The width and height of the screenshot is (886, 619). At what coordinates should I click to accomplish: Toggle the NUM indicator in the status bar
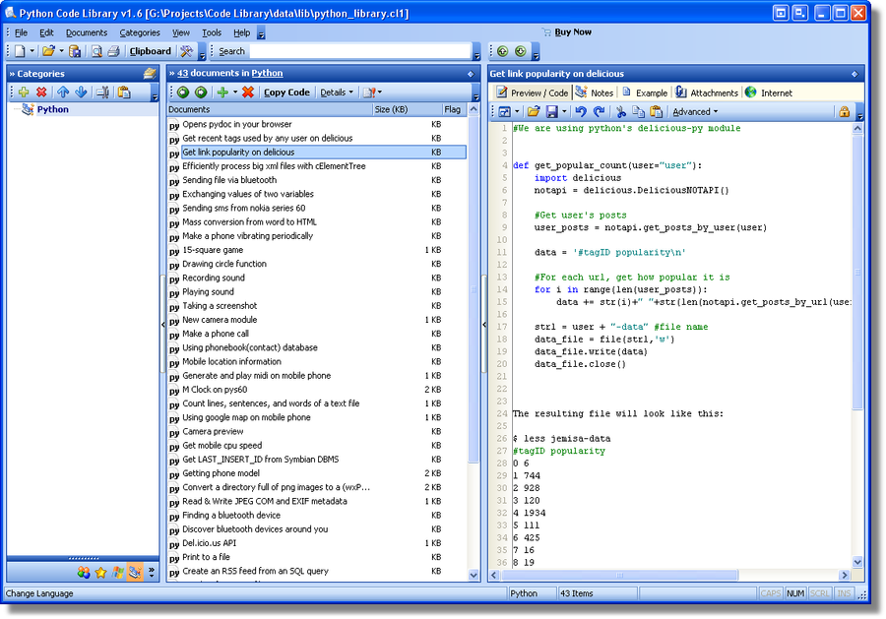795,594
